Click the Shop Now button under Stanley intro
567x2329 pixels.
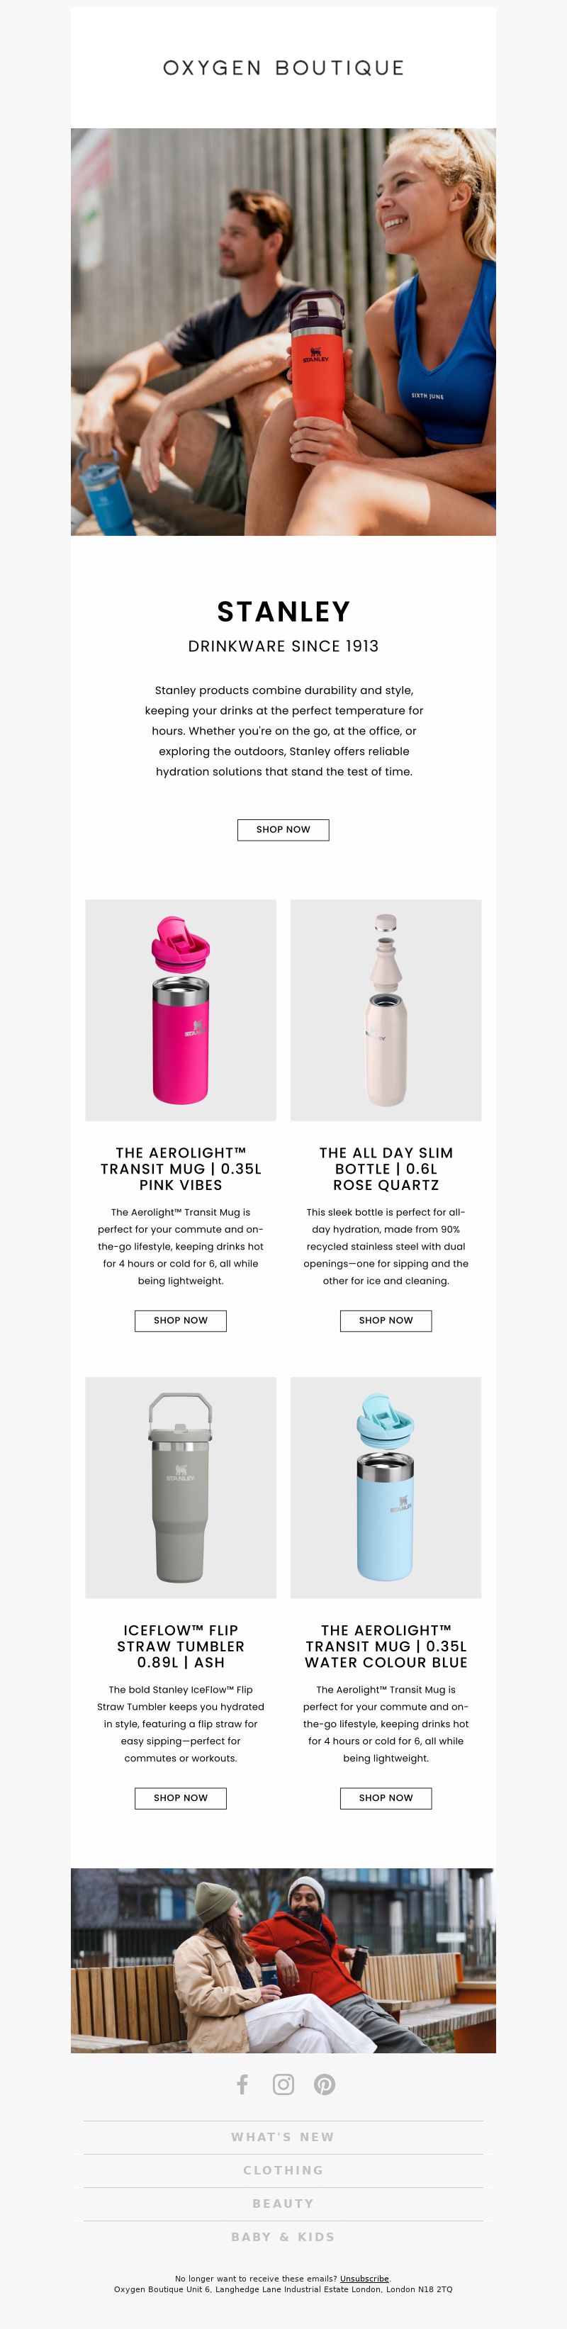click(283, 829)
